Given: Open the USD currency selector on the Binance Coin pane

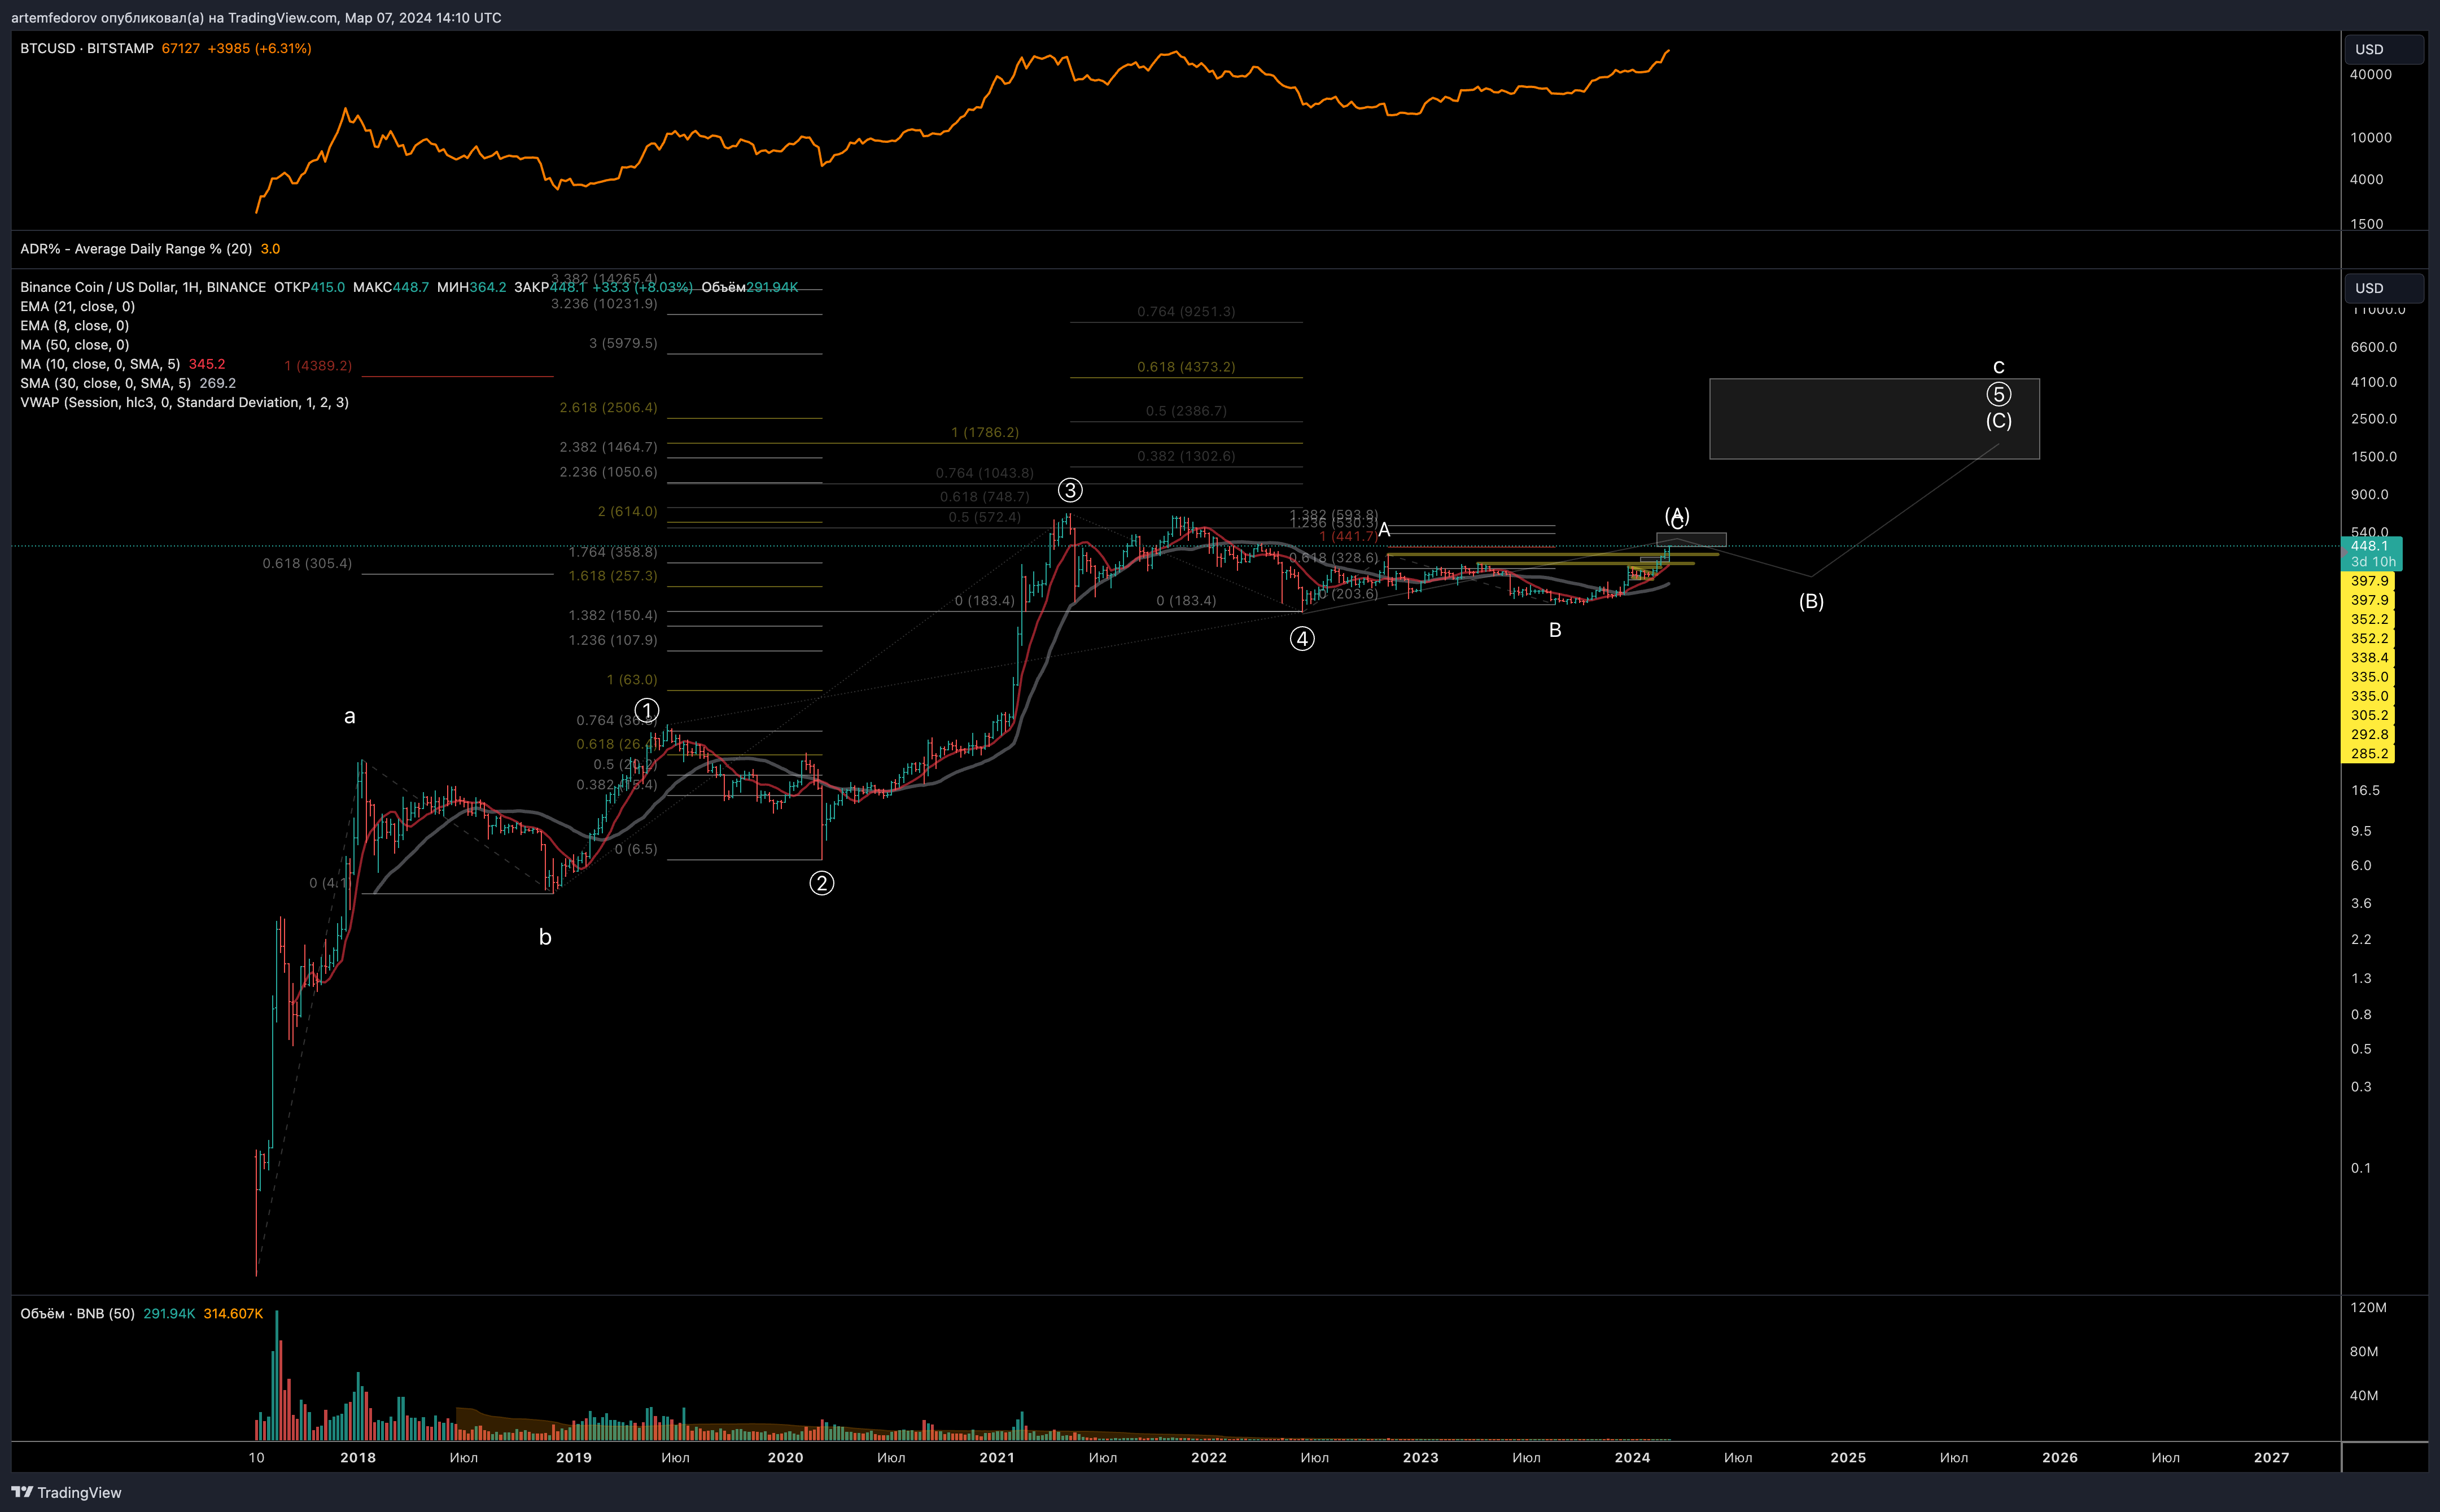Looking at the screenshot, I should 2384,288.
